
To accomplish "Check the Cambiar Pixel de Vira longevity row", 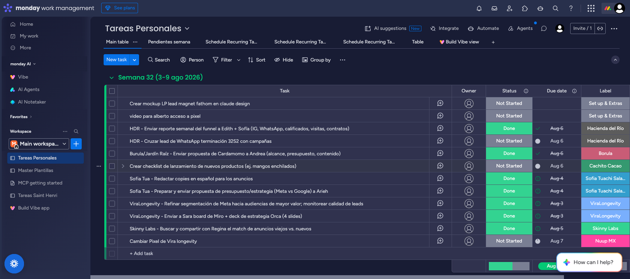I will [x=112, y=241].
